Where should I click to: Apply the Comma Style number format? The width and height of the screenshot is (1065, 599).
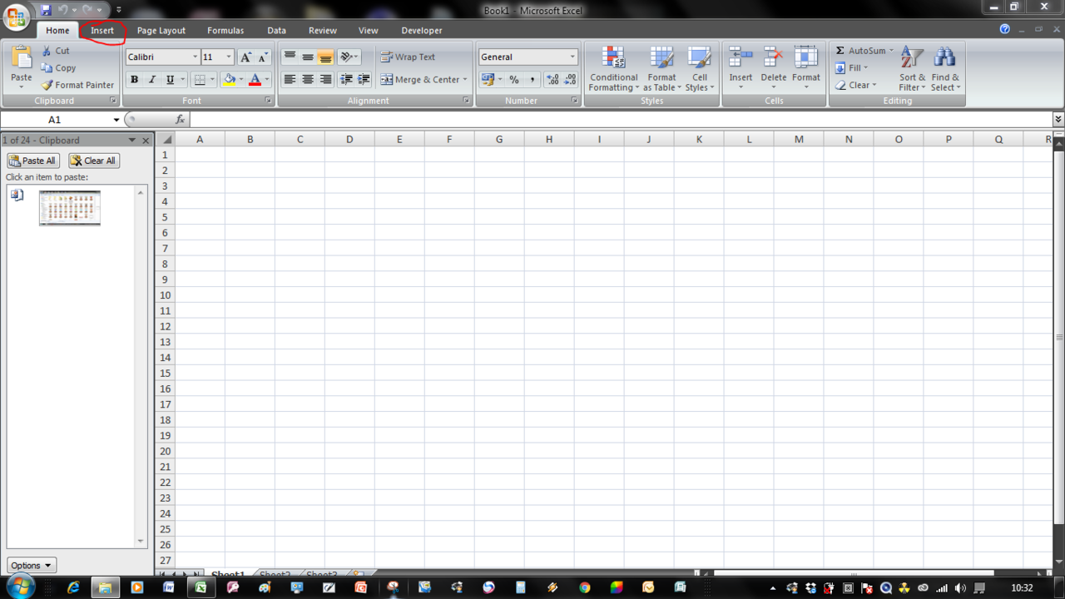(x=532, y=80)
